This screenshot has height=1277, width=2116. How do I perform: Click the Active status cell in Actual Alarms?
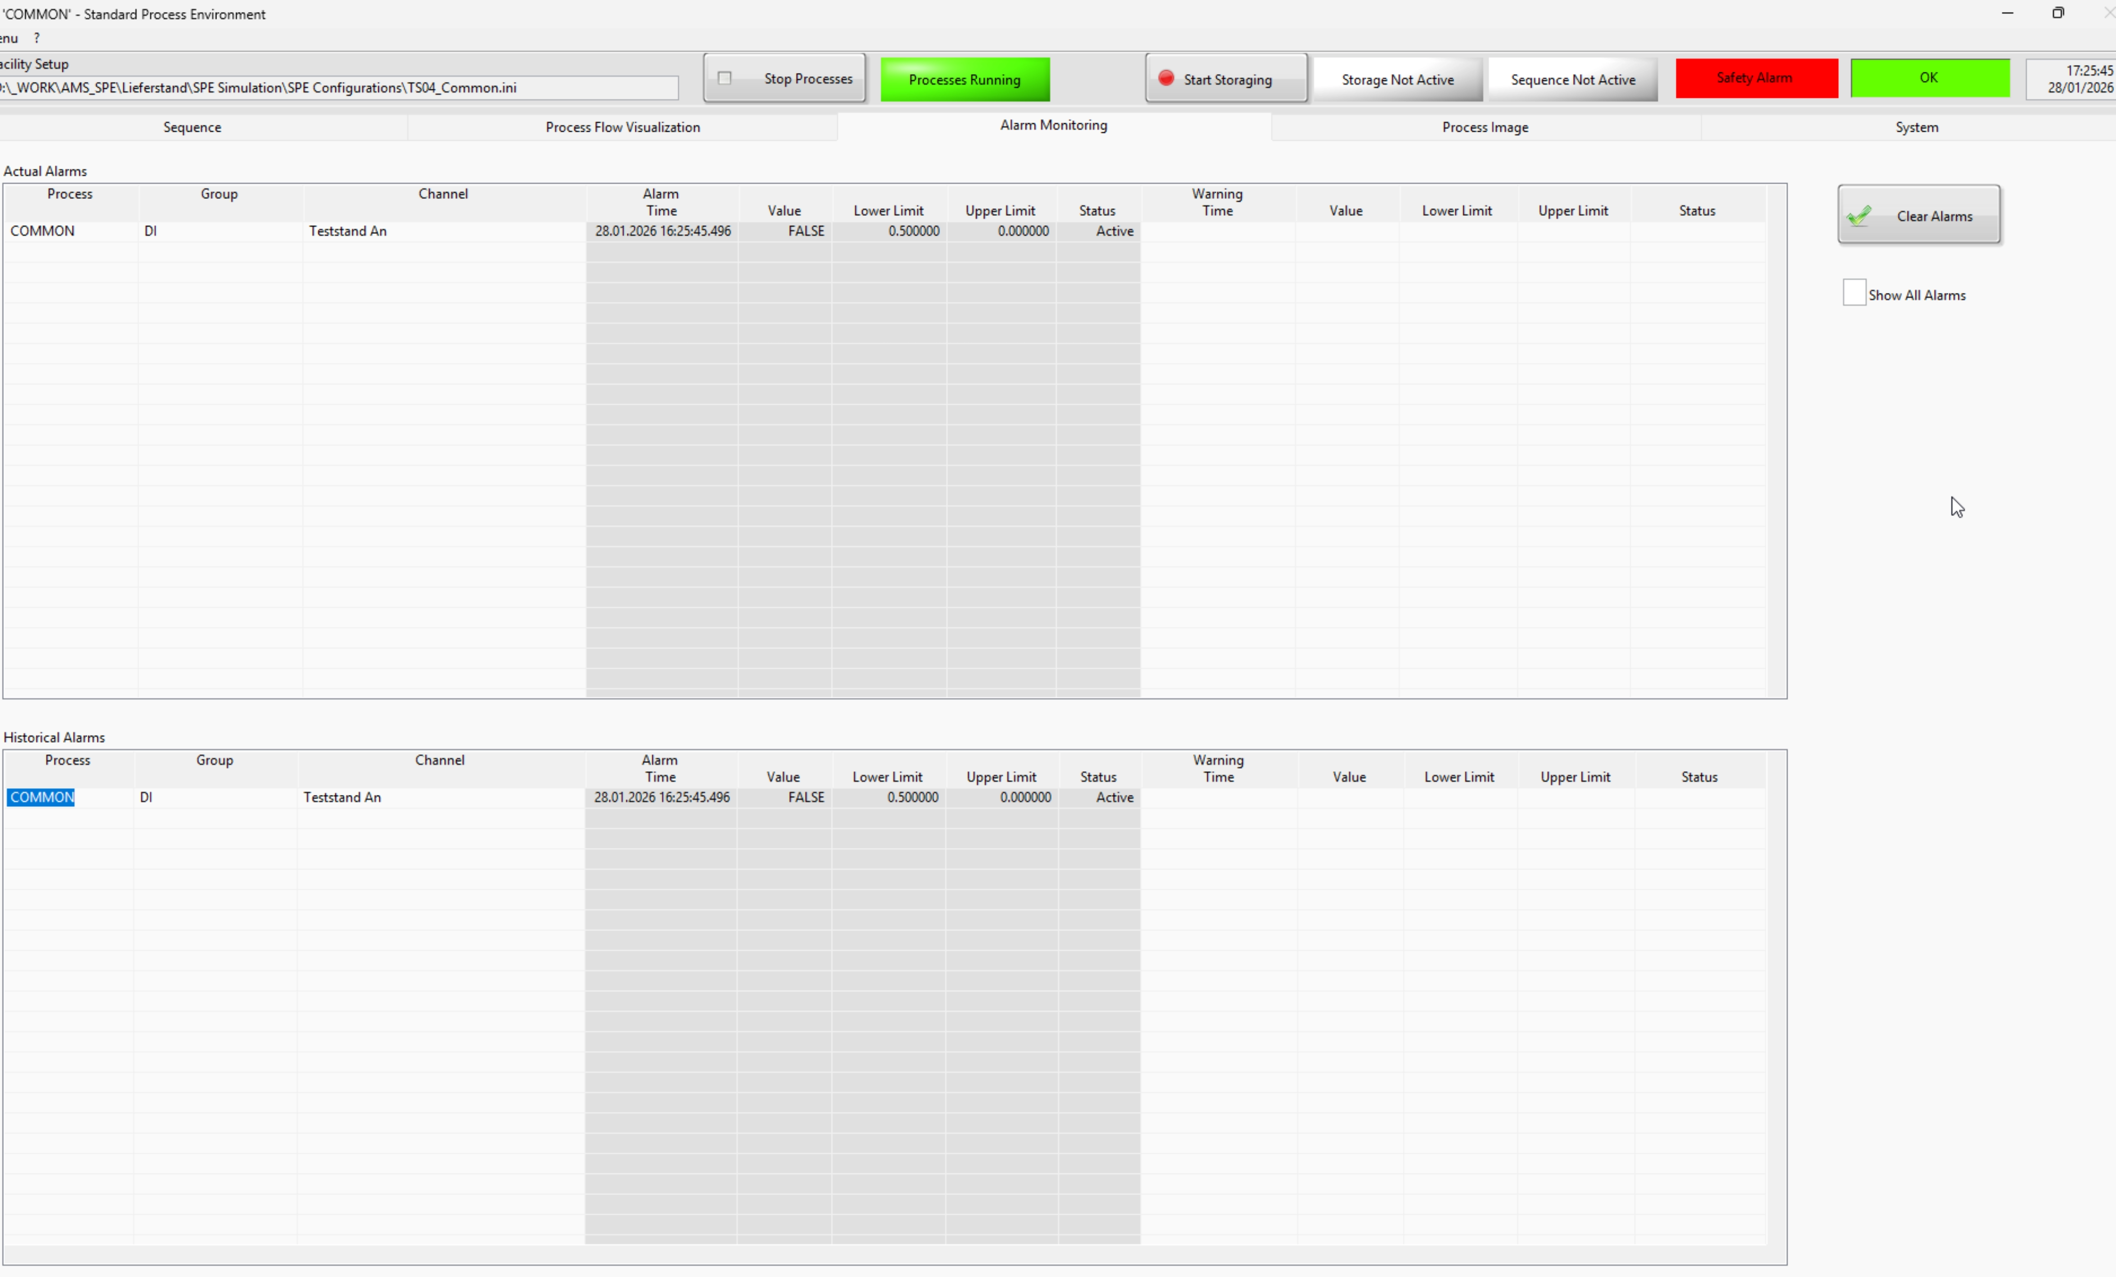(x=1114, y=231)
